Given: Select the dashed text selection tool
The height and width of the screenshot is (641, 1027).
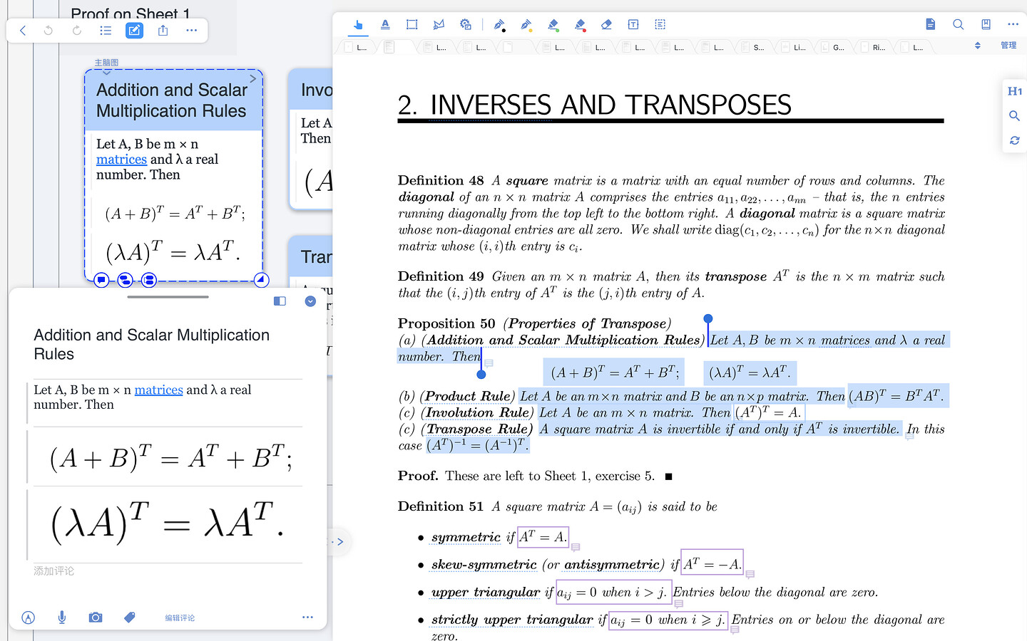Looking at the screenshot, I should [x=660, y=25].
